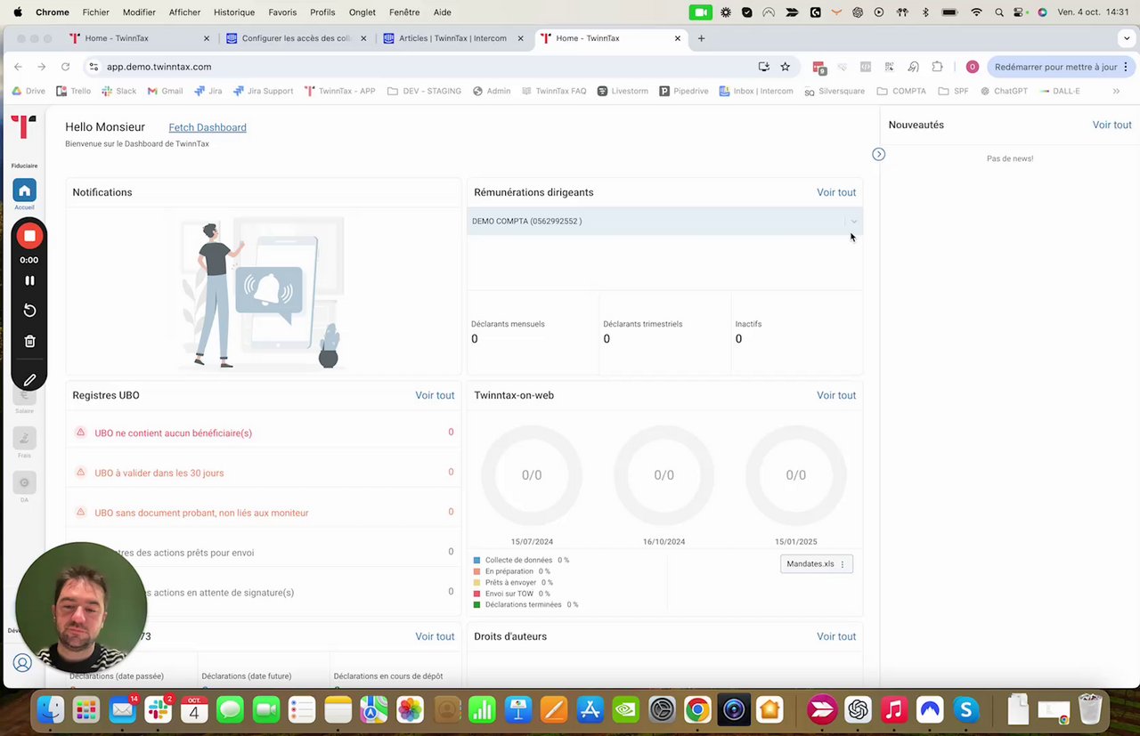Pause the screen recording
Image resolution: width=1140 pixels, height=736 pixels.
pyautogui.click(x=29, y=280)
